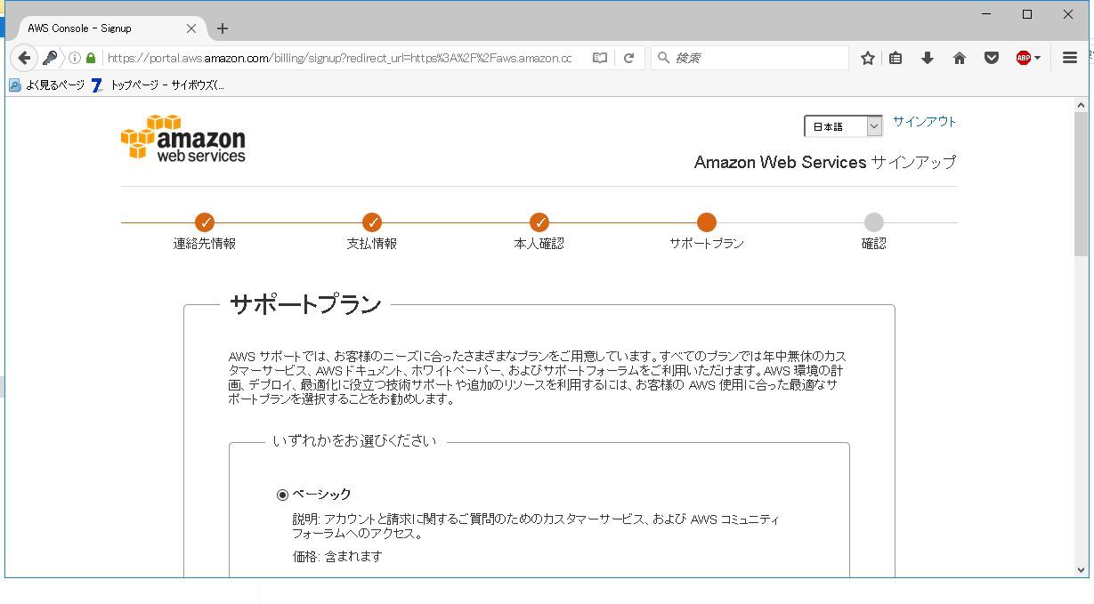The image size is (1094, 604).
Task: Reload the page with the refresh icon
Action: coord(628,58)
